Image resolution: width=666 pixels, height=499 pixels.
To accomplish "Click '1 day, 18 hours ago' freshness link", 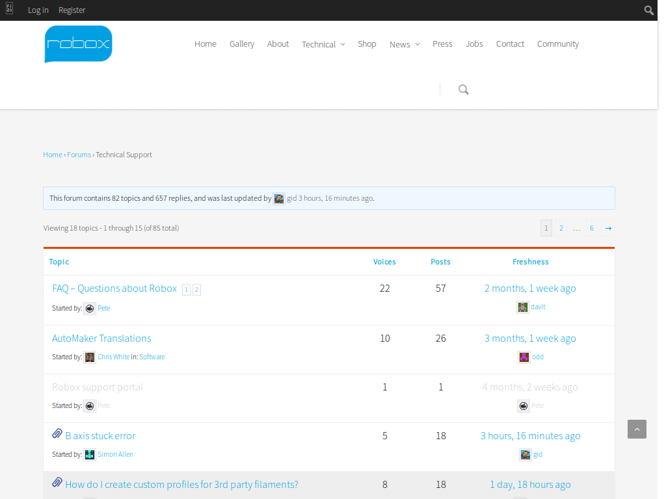I will click(531, 485).
